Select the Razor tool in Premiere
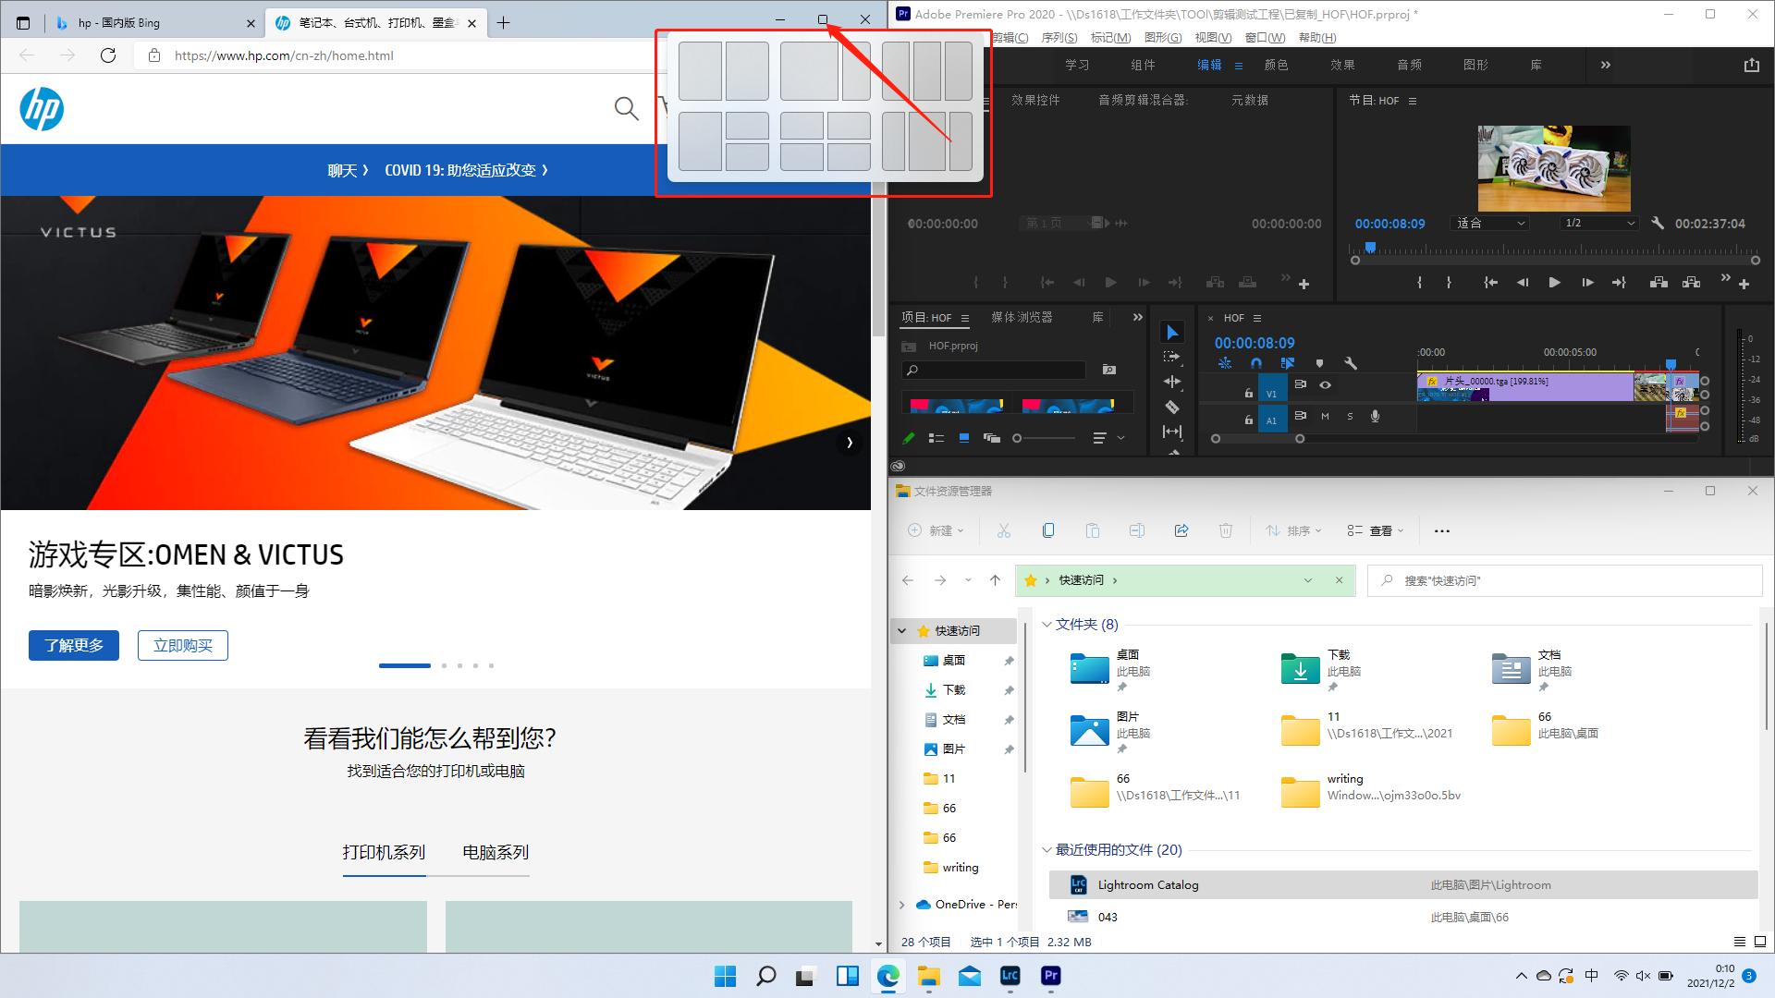This screenshot has height=998, width=1775. [x=1172, y=407]
